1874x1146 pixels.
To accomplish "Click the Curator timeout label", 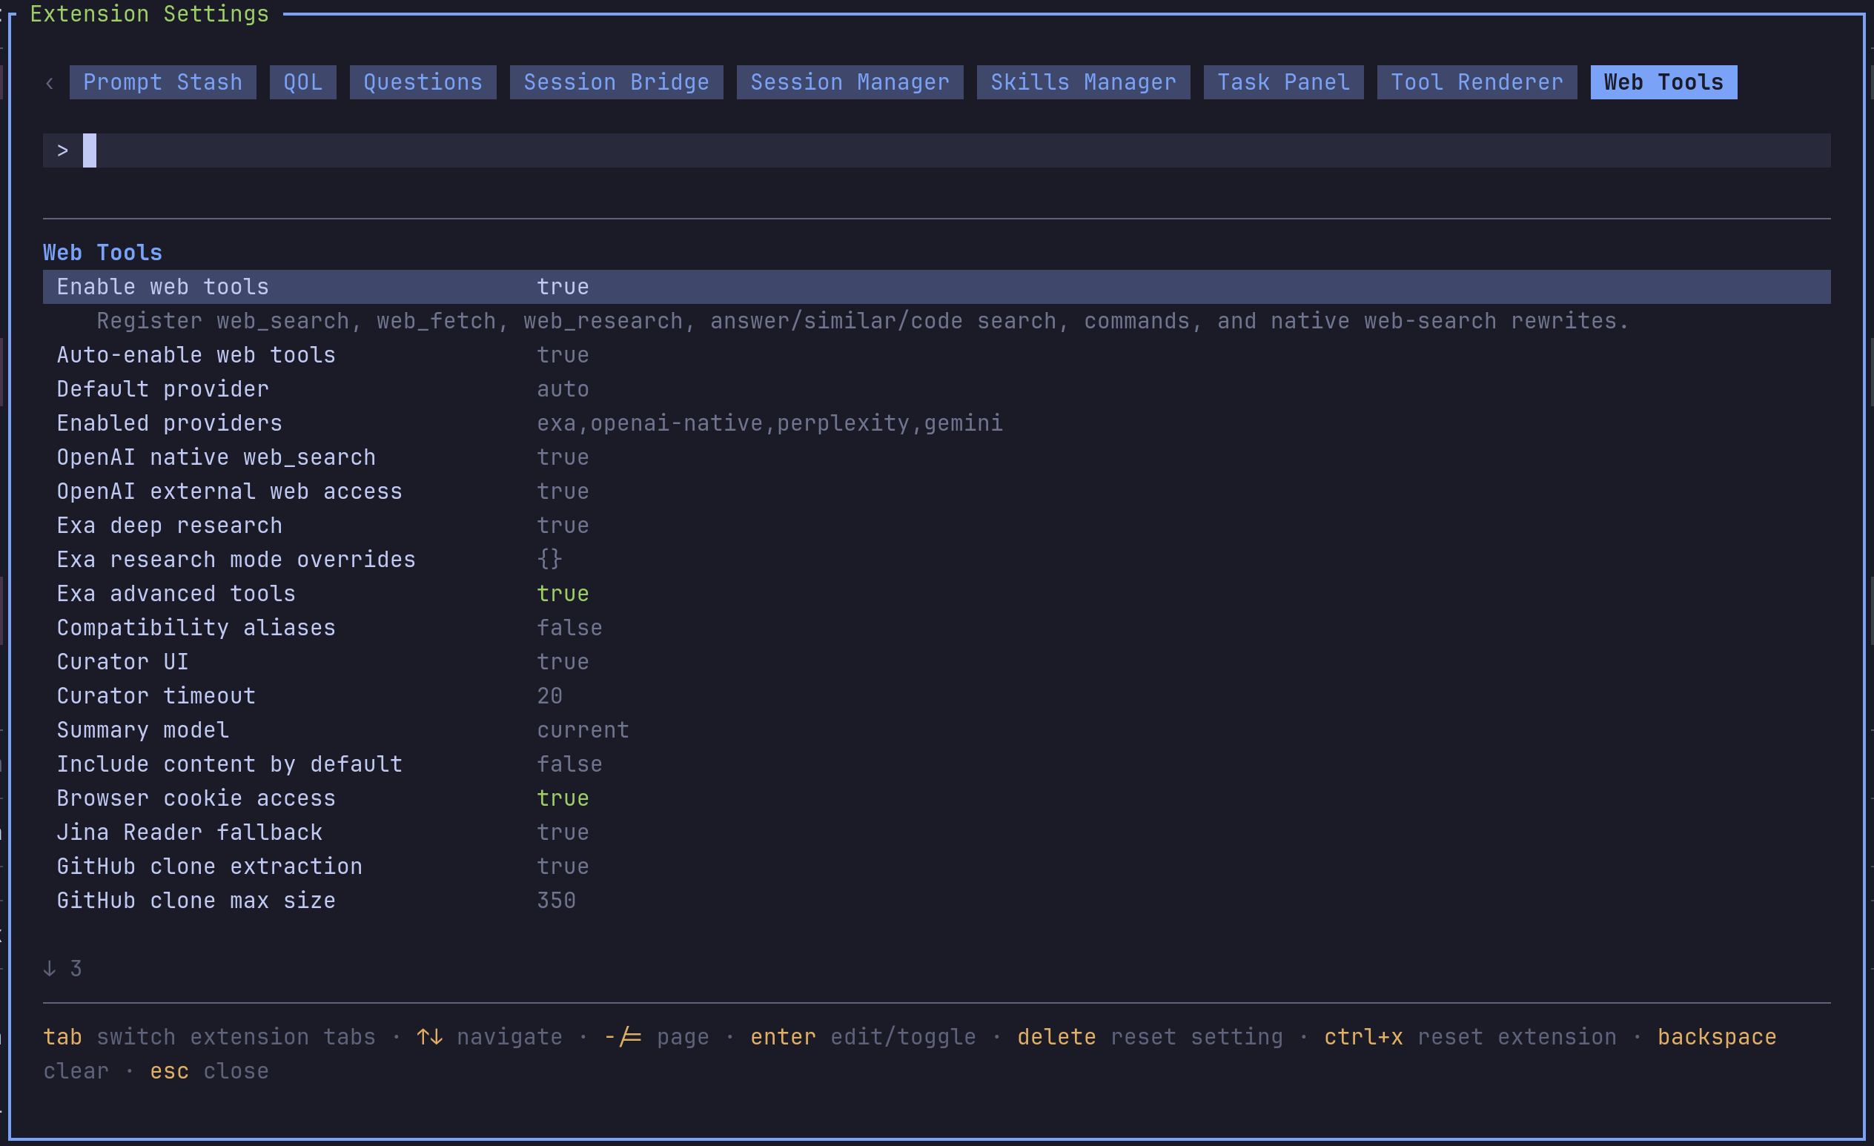I will tap(156, 697).
